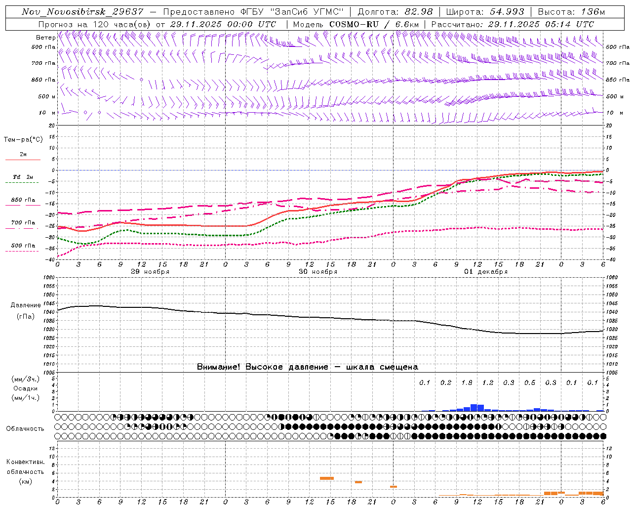Viewport: 632px width, 506px height.
Task: Click the Долгота: 82.98 value
Action: pyautogui.click(x=395, y=12)
